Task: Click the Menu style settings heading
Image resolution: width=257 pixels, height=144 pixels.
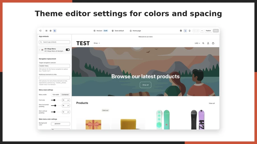Action: (46, 90)
